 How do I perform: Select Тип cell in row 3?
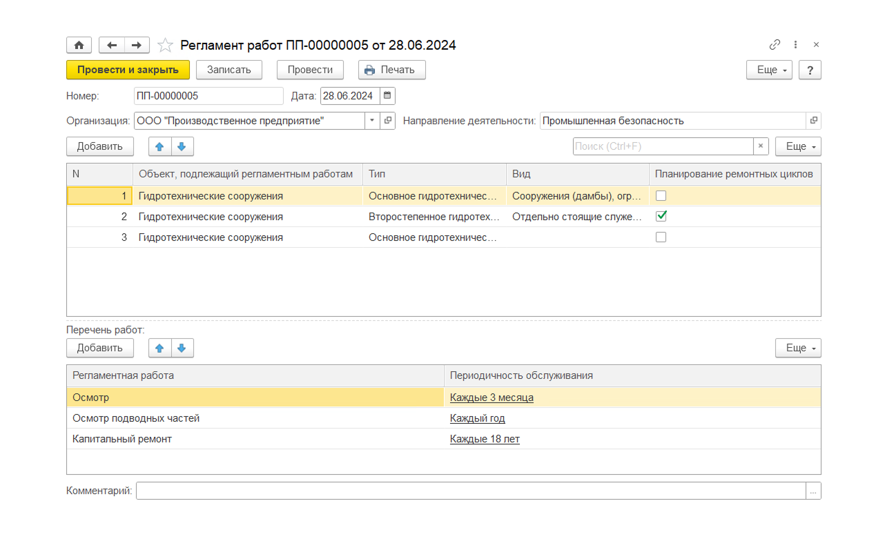coord(434,237)
